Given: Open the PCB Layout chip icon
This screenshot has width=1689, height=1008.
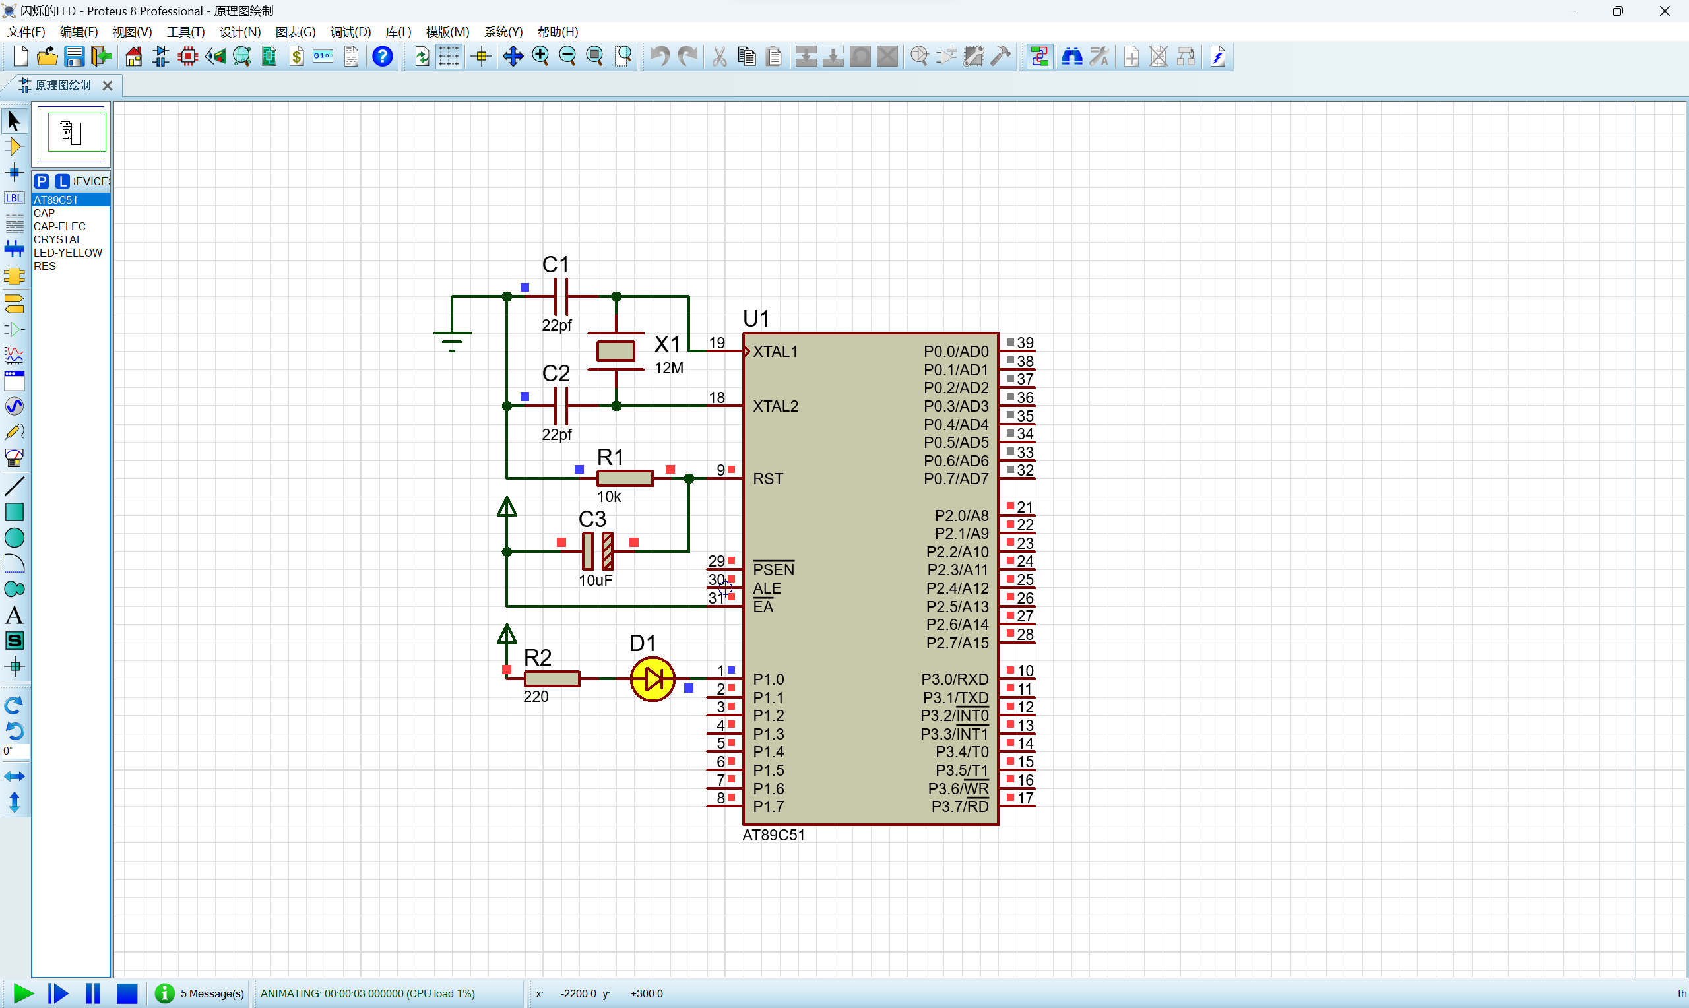Looking at the screenshot, I should 187,56.
